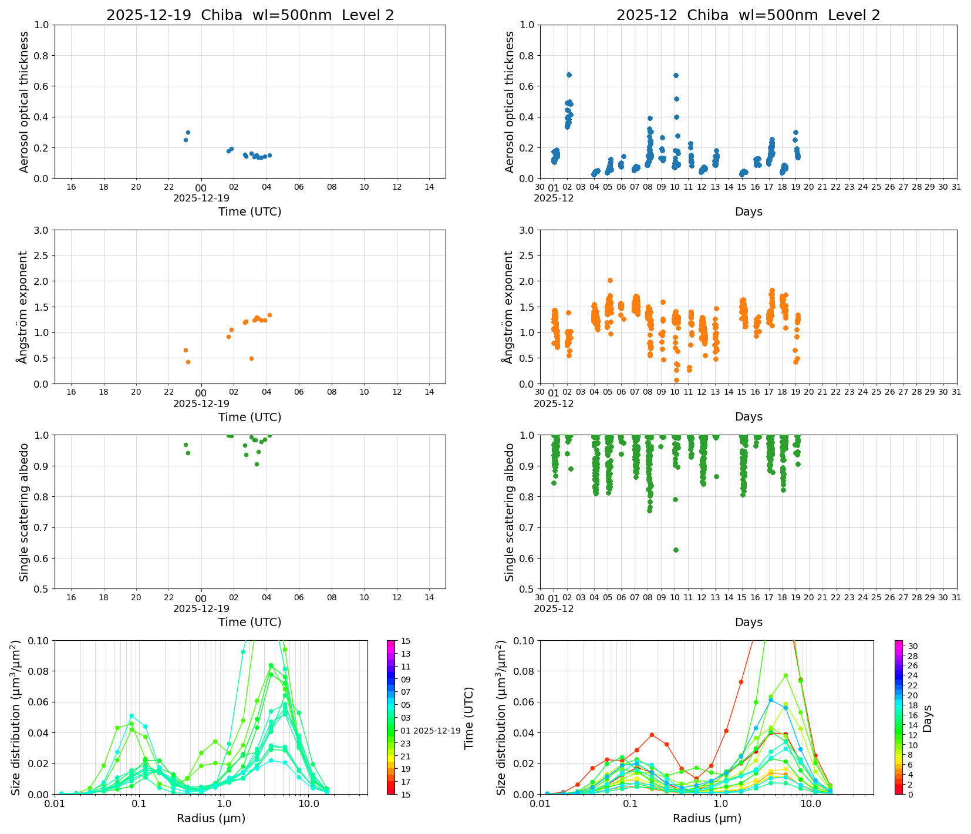Click the monthly Days rainbow colorbar
This screenshot has width=971, height=834.
click(898, 717)
